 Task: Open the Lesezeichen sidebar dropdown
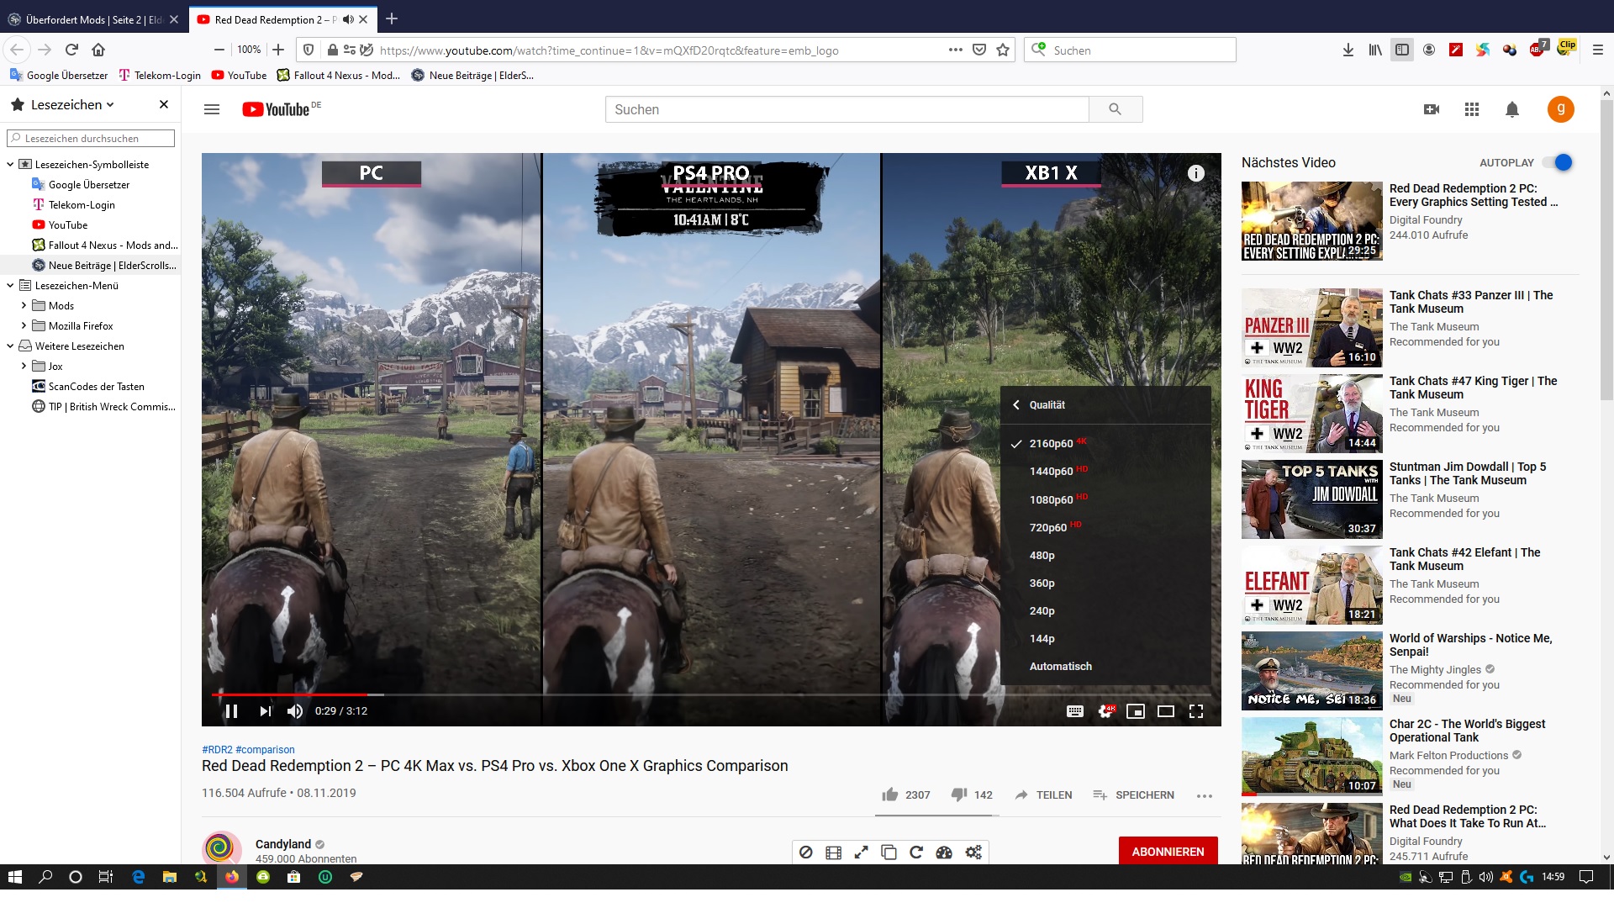click(x=72, y=105)
